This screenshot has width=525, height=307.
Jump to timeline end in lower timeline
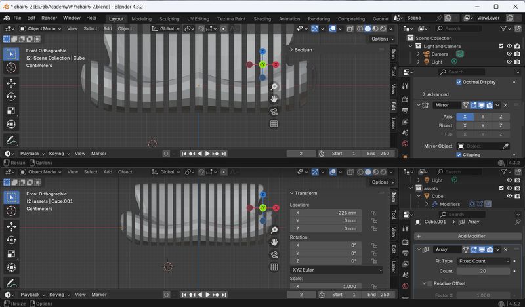point(224,295)
